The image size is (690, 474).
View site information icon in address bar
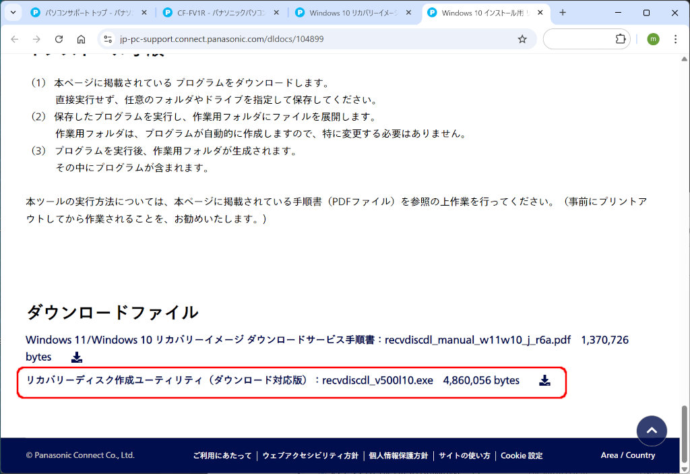[x=108, y=39]
